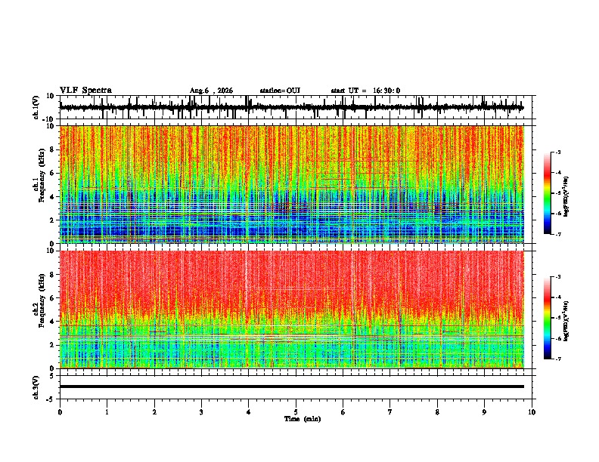Click the '8' kHz tick on ch.2 spectrogram

coord(52,275)
